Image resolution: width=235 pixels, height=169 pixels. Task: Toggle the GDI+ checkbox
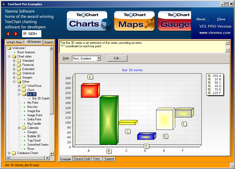pyautogui.click(x=25, y=34)
